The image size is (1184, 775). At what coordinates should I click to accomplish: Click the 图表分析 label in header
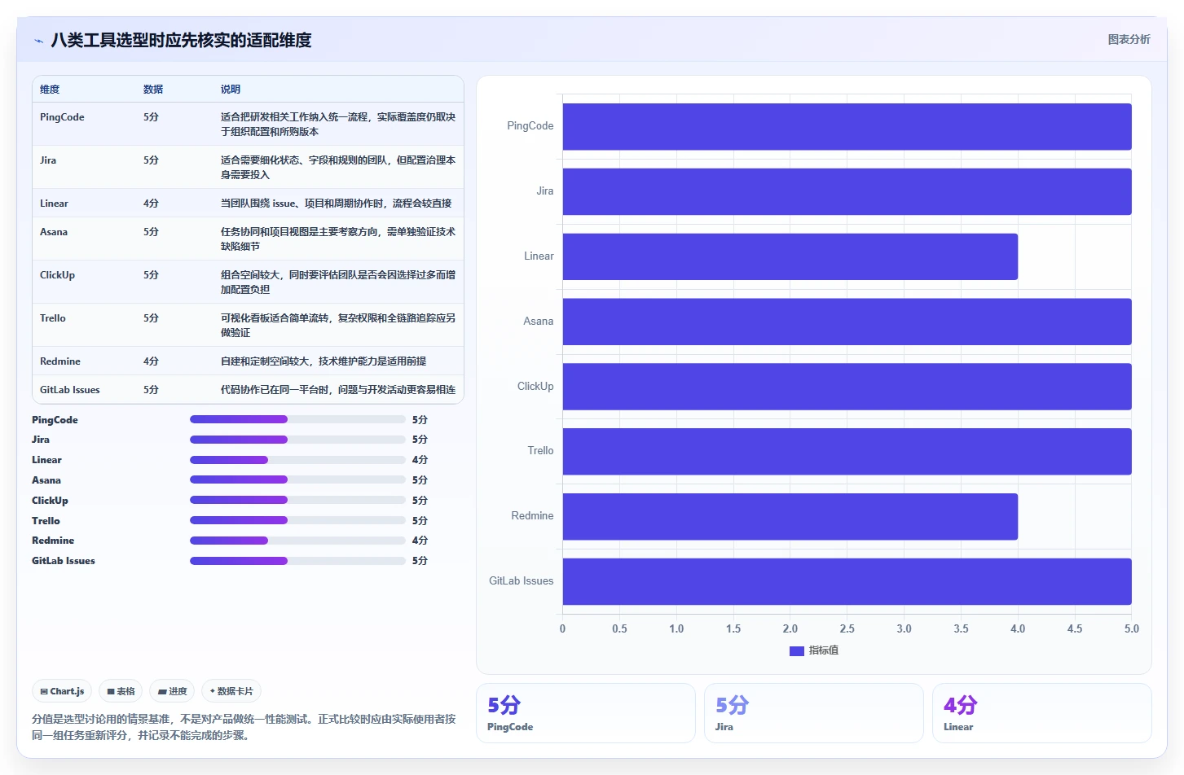1129,39
